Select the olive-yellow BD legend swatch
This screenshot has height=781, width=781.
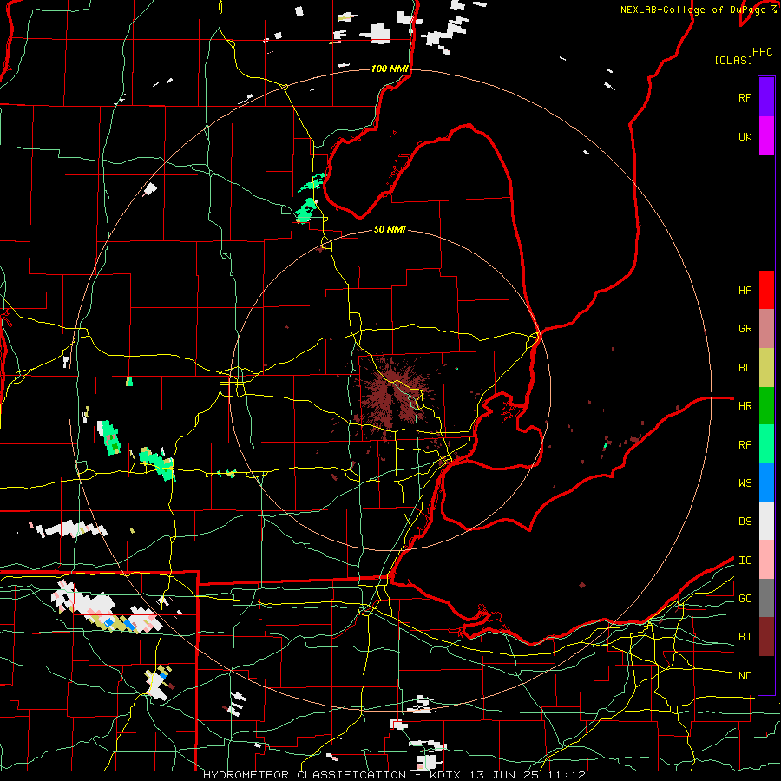point(766,367)
